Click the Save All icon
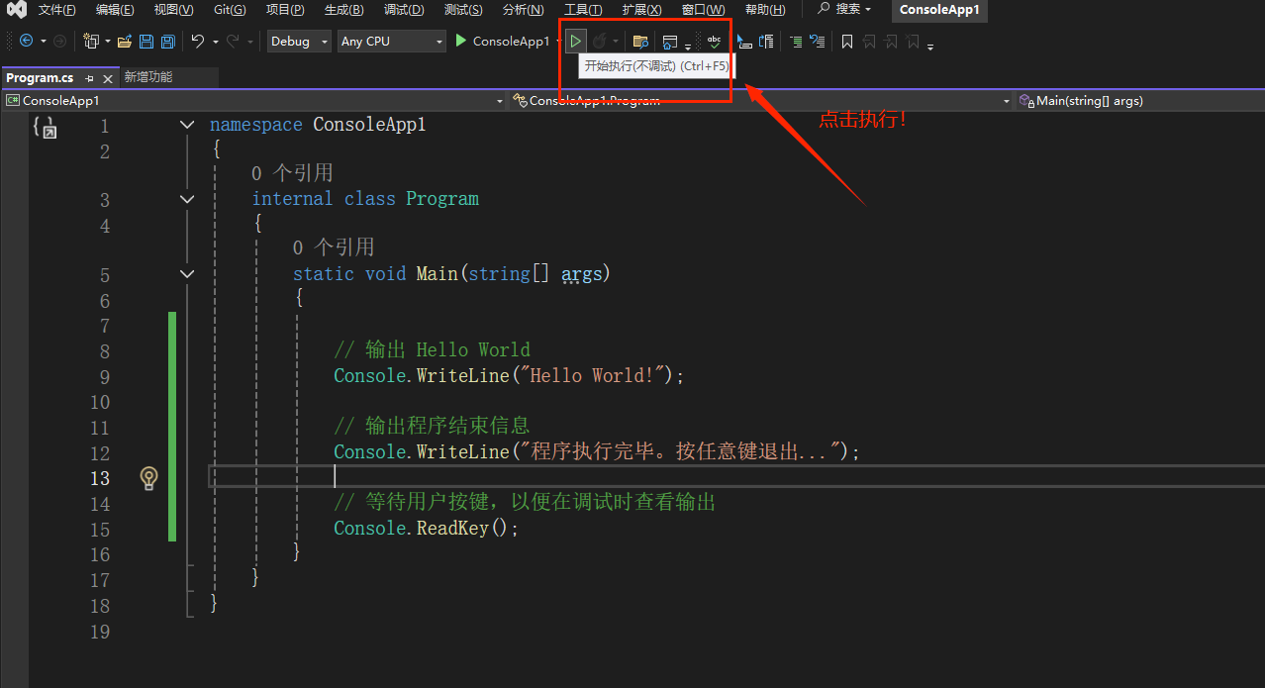 [x=167, y=42]
